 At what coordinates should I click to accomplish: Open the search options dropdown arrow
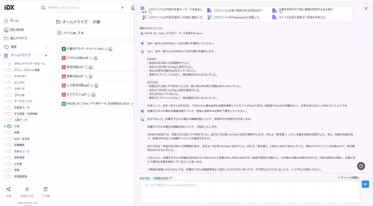(122, 7)
